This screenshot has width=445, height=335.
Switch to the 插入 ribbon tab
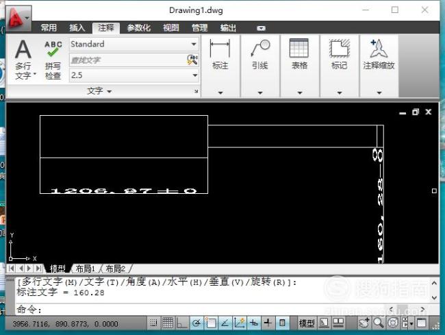pos(77,27)
